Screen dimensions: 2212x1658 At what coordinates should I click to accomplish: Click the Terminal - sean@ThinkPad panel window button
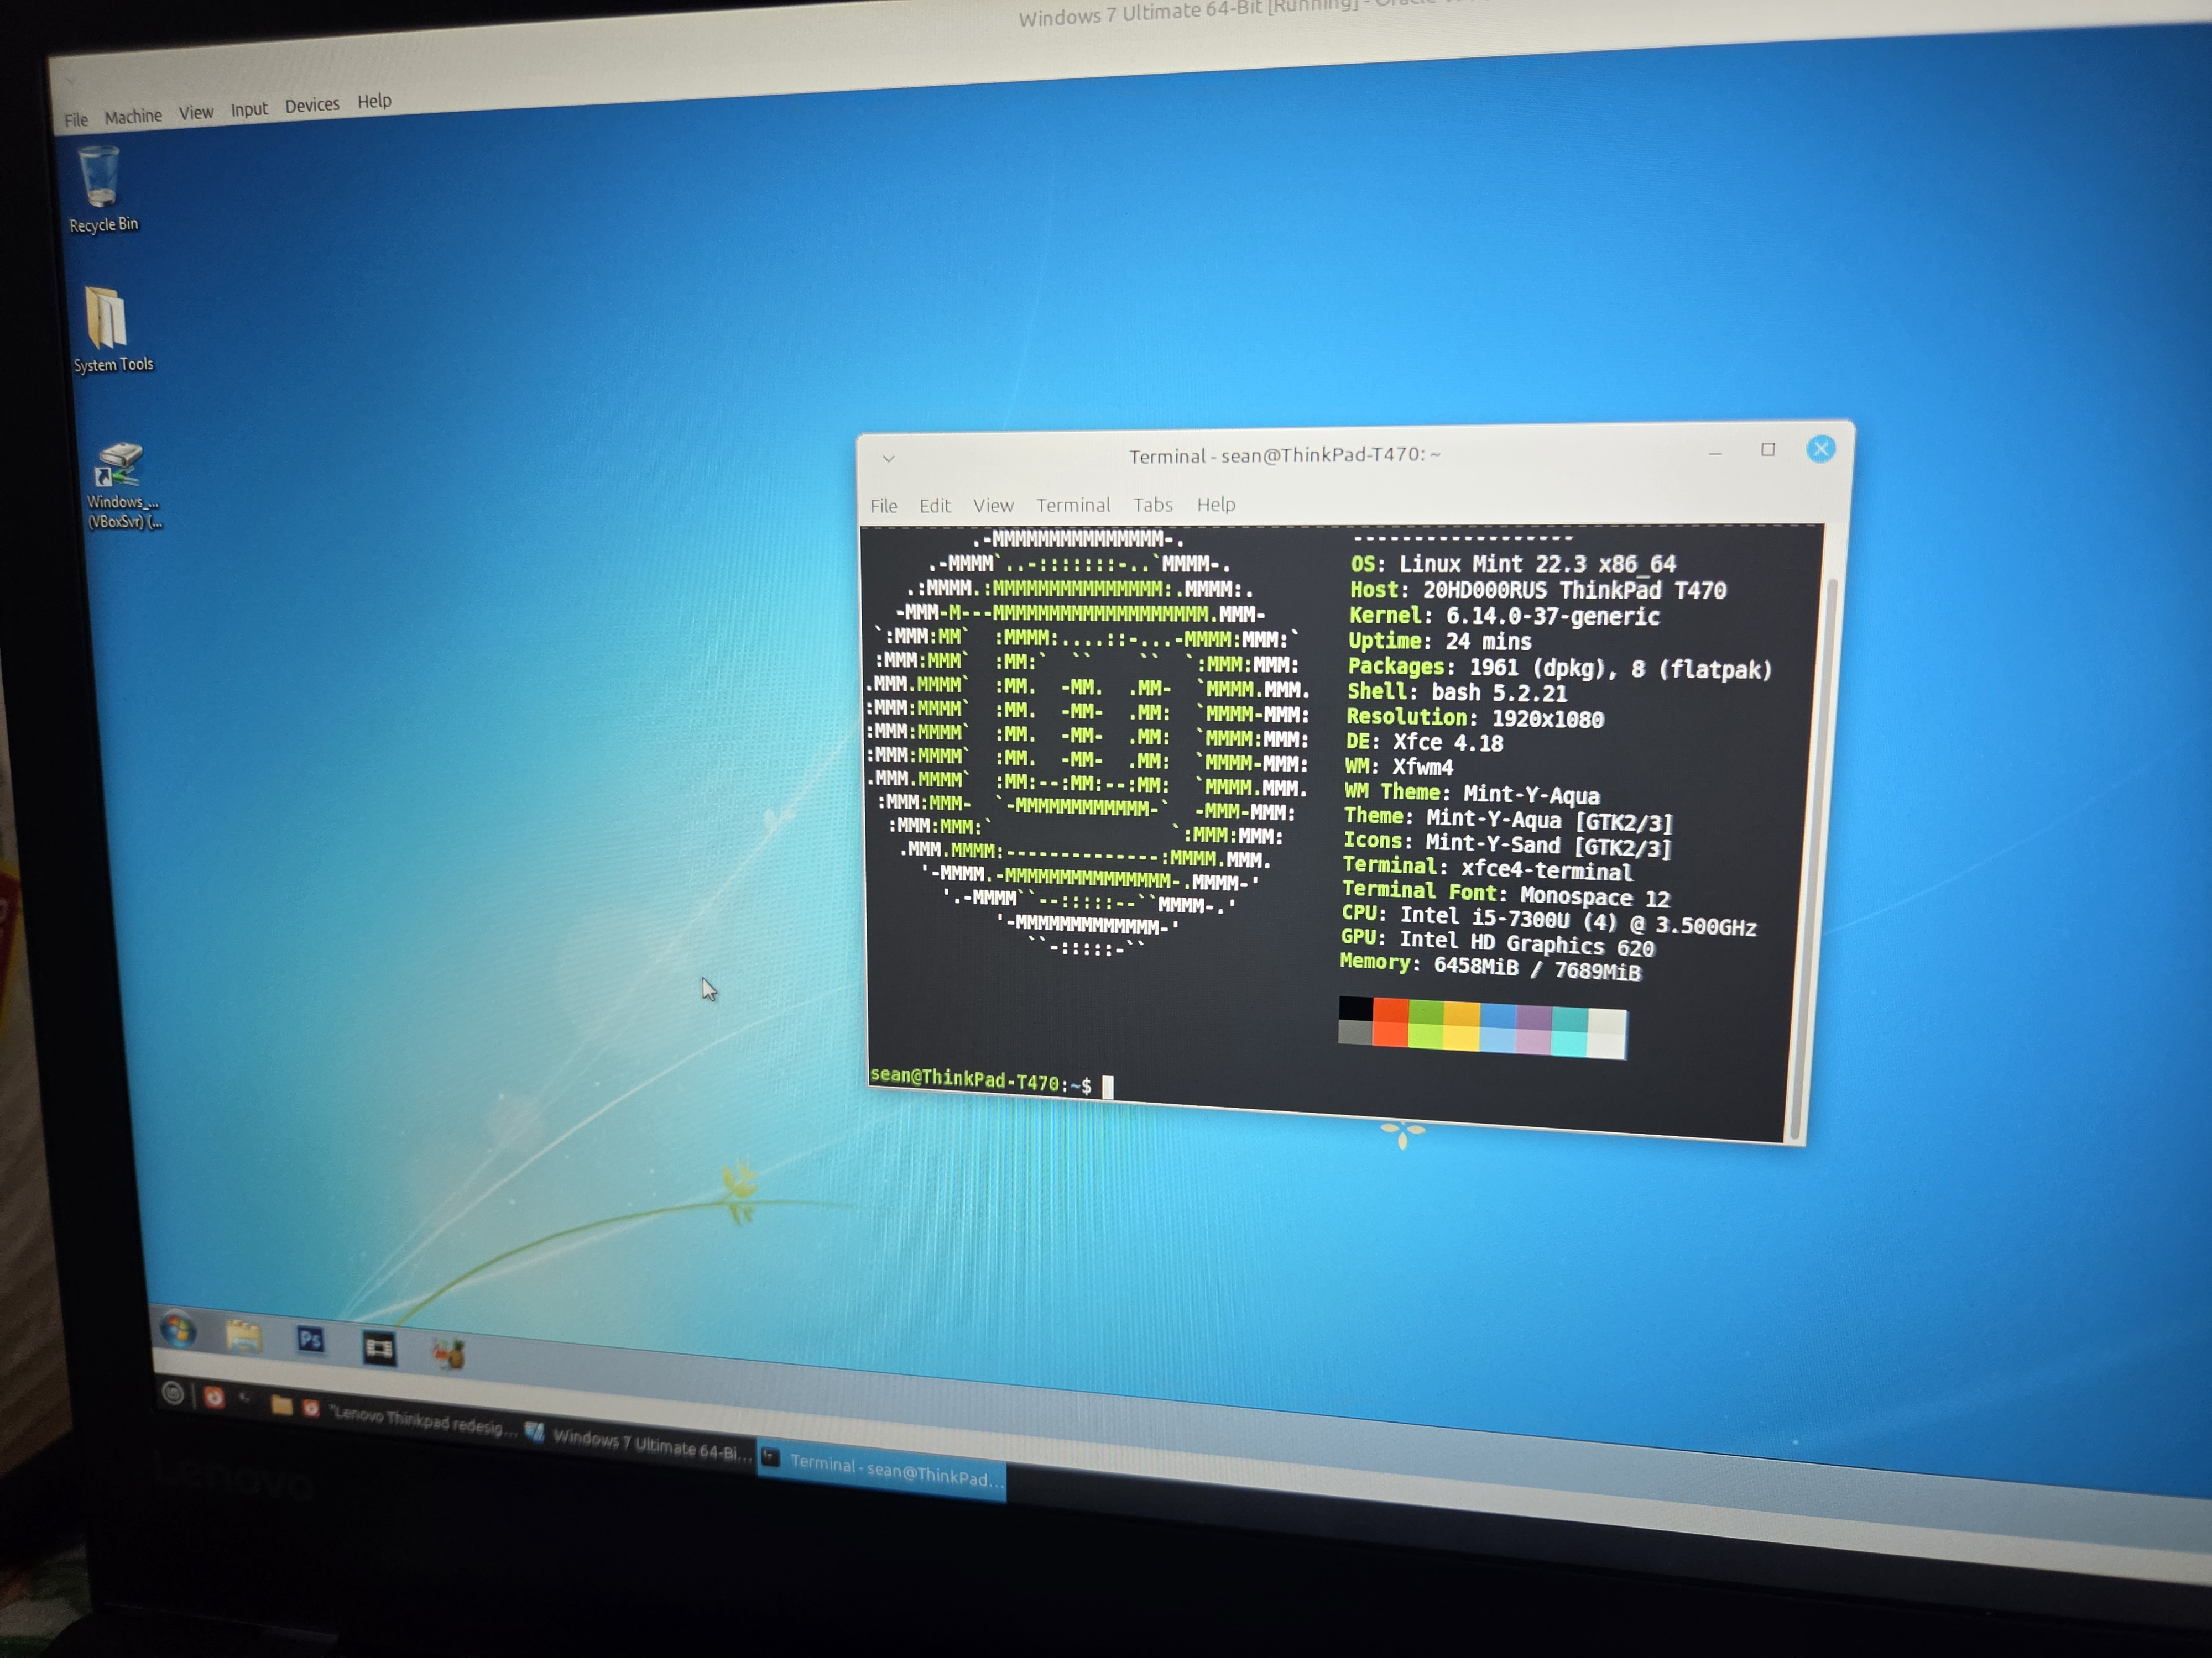click(882, 1470)
